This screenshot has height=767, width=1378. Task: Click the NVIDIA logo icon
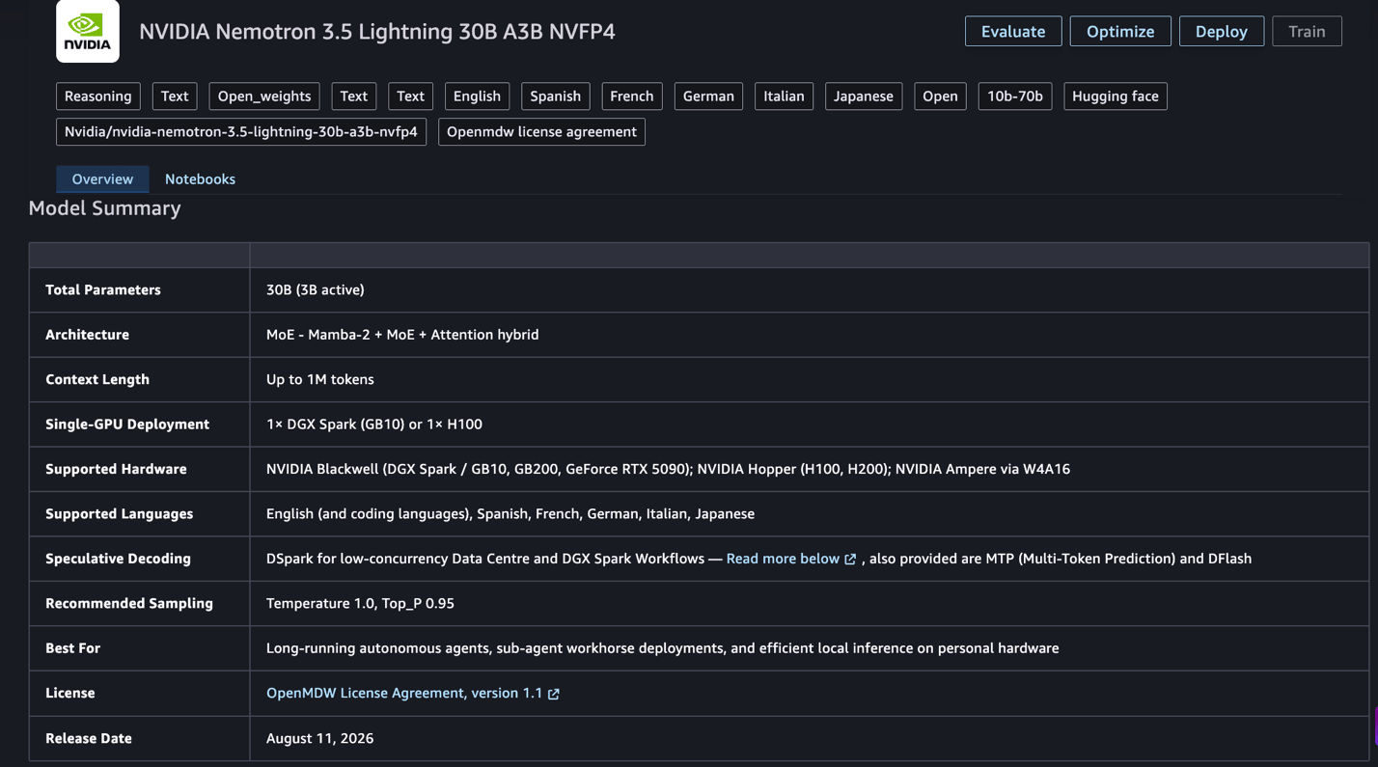[88, 31]
